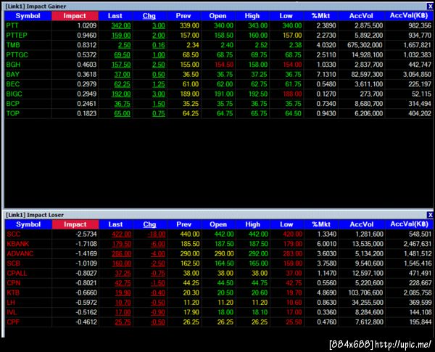Select the TOP symbol
Image resolution: width=435 pixels, height=352 pixels.
(x=13, y=113)
